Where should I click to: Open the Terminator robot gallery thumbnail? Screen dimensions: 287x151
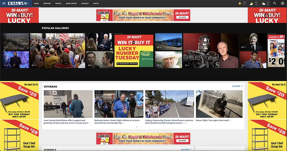211,51
